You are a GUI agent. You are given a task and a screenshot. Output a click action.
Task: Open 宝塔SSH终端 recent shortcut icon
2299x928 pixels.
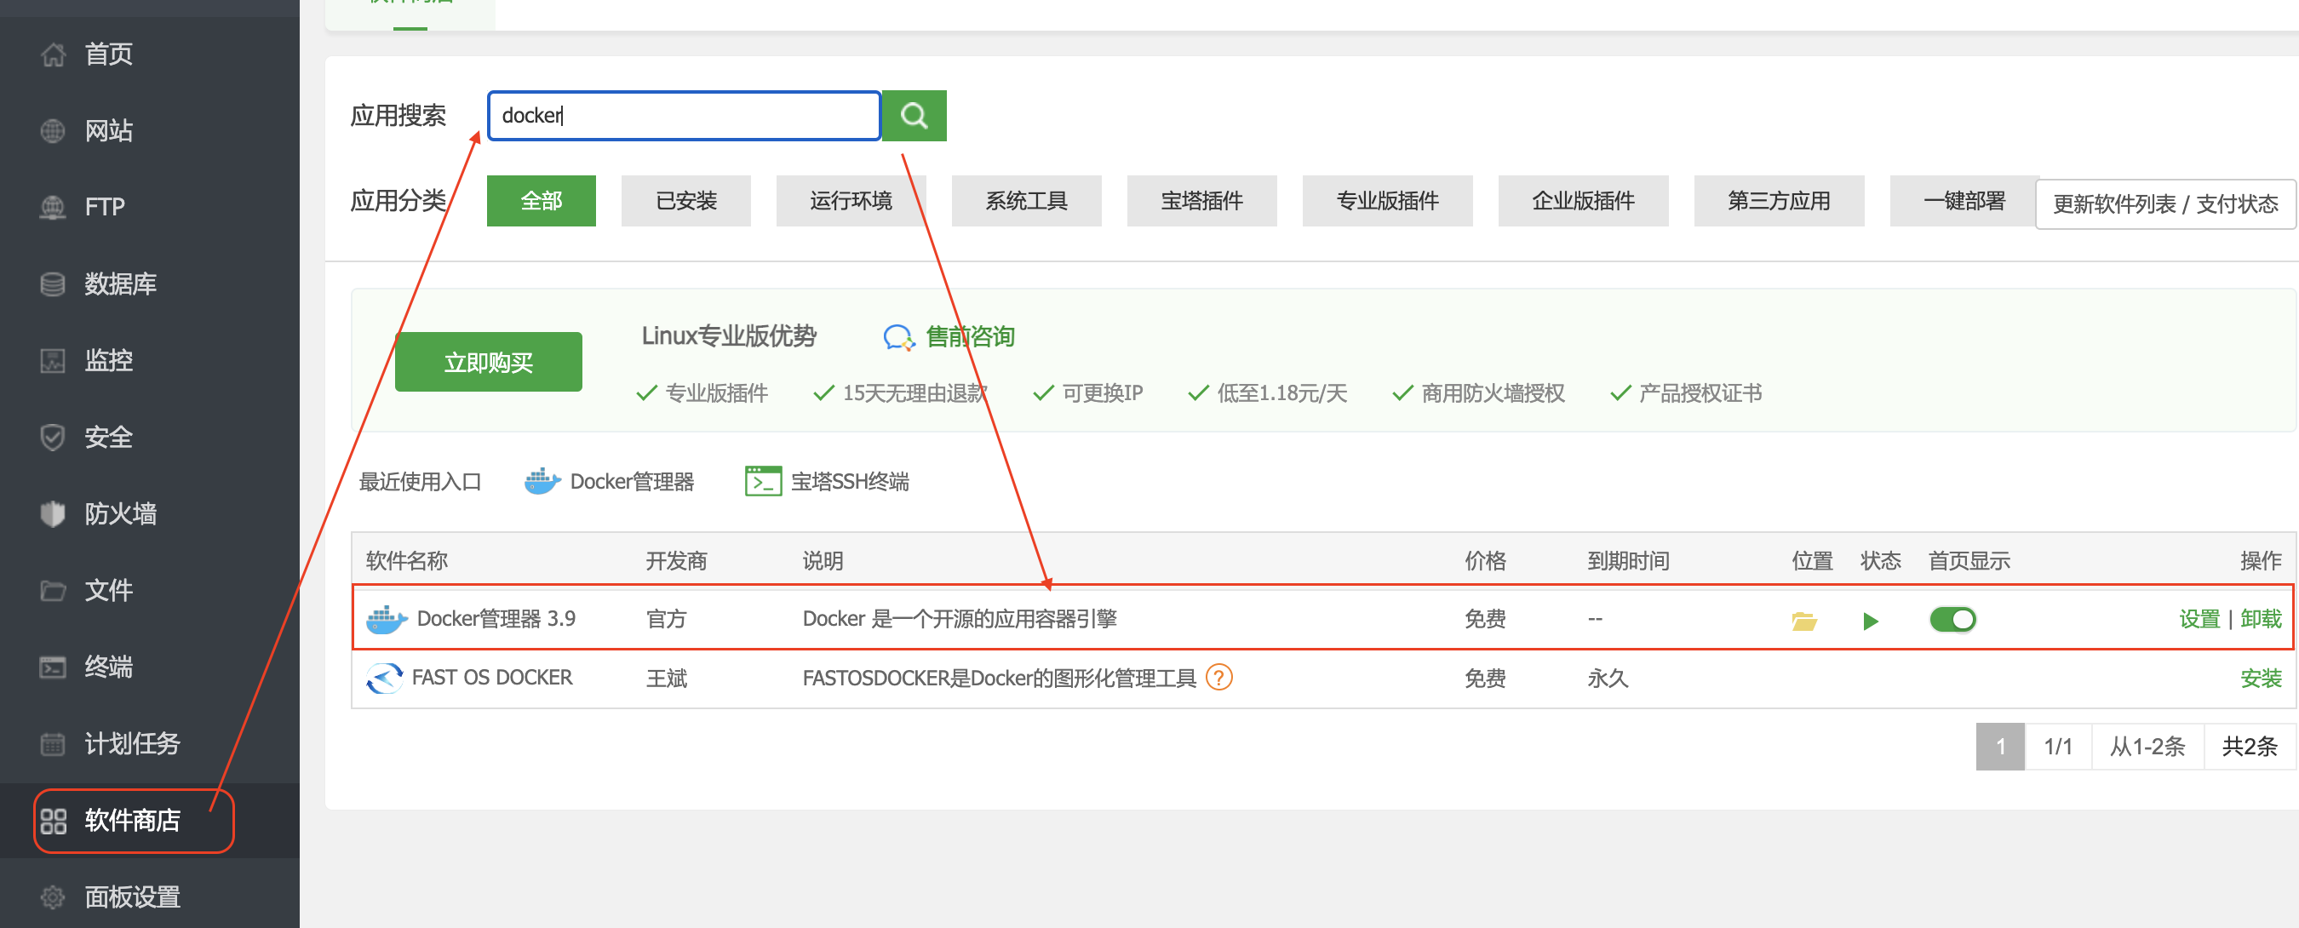pyautogui.click(x=763, y=482)
